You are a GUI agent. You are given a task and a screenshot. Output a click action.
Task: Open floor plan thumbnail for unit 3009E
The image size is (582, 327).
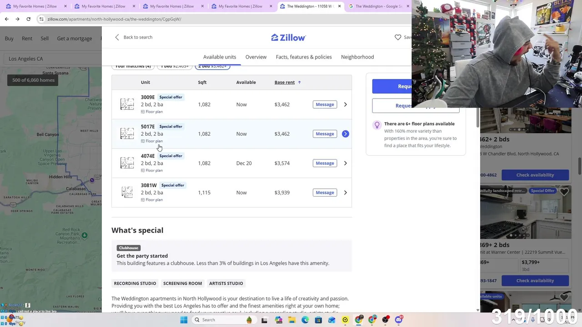[x=127, y=104]
